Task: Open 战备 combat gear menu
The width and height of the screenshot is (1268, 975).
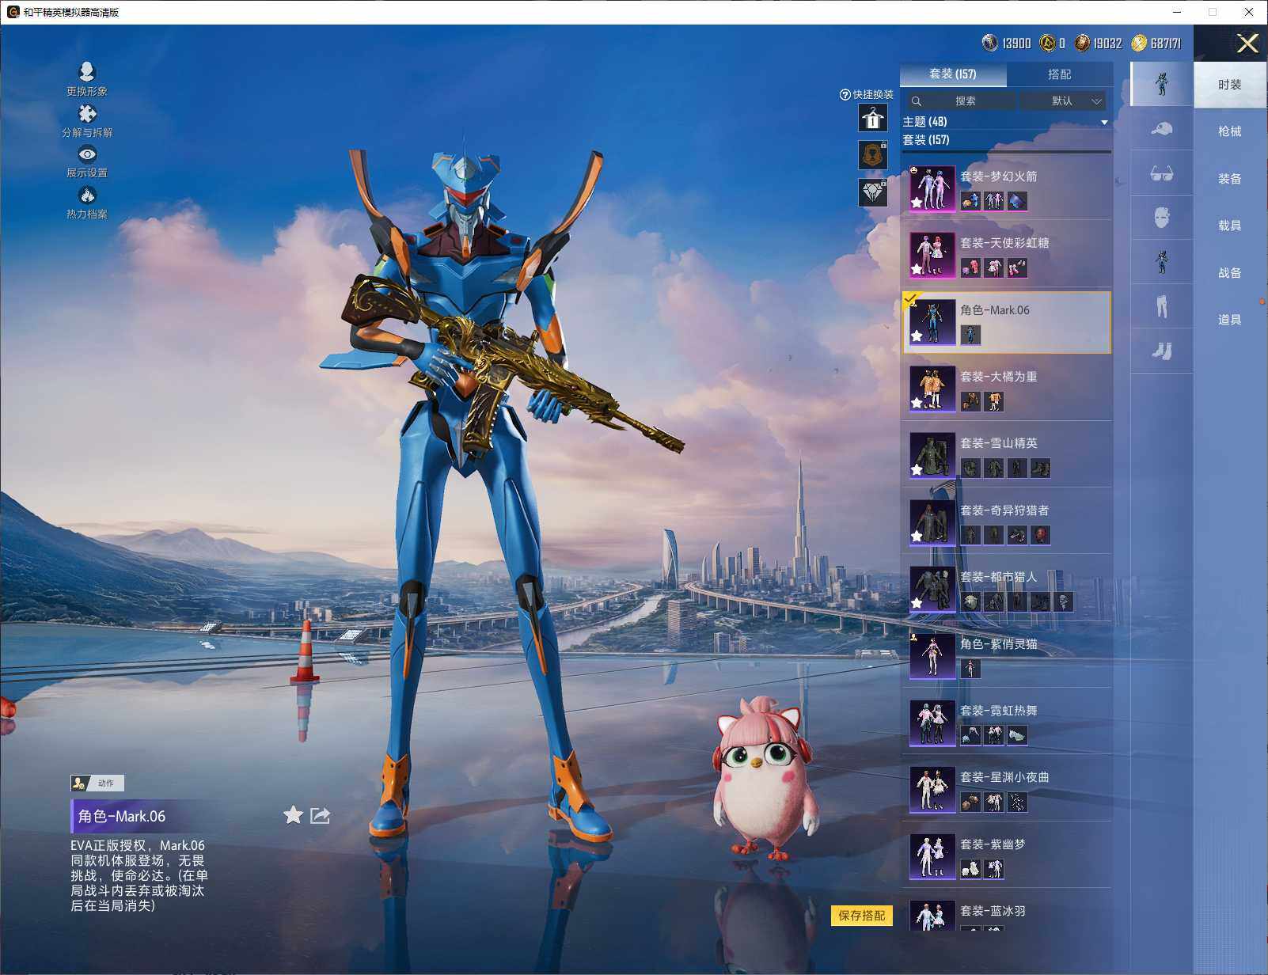Action: [x=1230, y=273]
